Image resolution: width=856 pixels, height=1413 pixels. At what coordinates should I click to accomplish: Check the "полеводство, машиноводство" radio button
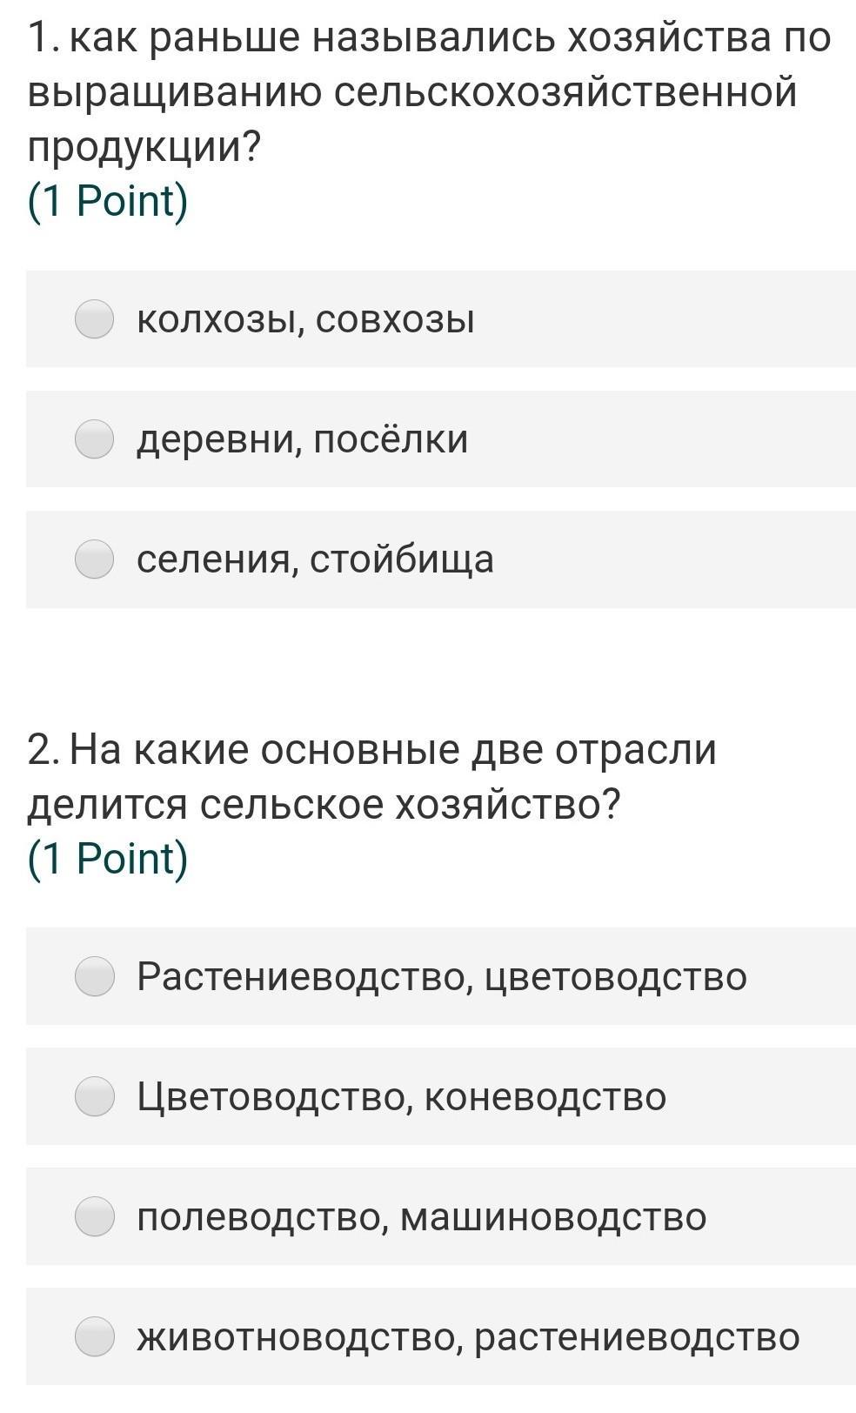pos(94,1215)
